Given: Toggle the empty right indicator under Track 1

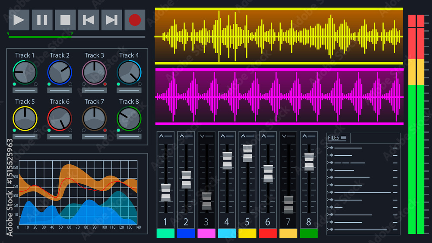Looking at the screenshot, I should 35,84.
